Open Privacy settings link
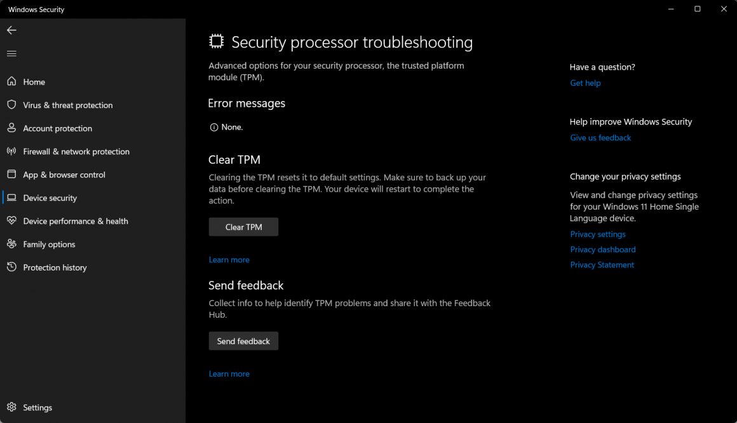This screenshot has width=737, height=423. [597, 234]
